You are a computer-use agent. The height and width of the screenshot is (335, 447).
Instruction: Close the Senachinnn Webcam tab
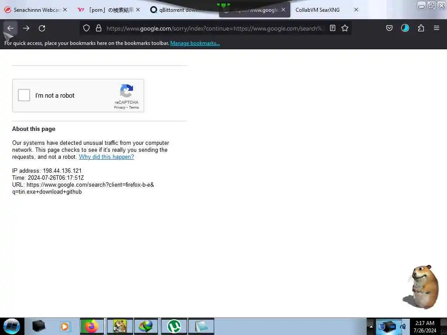click(65, 10)
